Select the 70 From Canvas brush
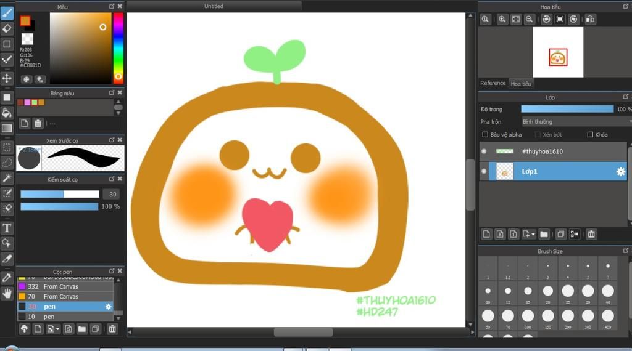The width and height of the screenshot is (632, 351). point(65,296)
